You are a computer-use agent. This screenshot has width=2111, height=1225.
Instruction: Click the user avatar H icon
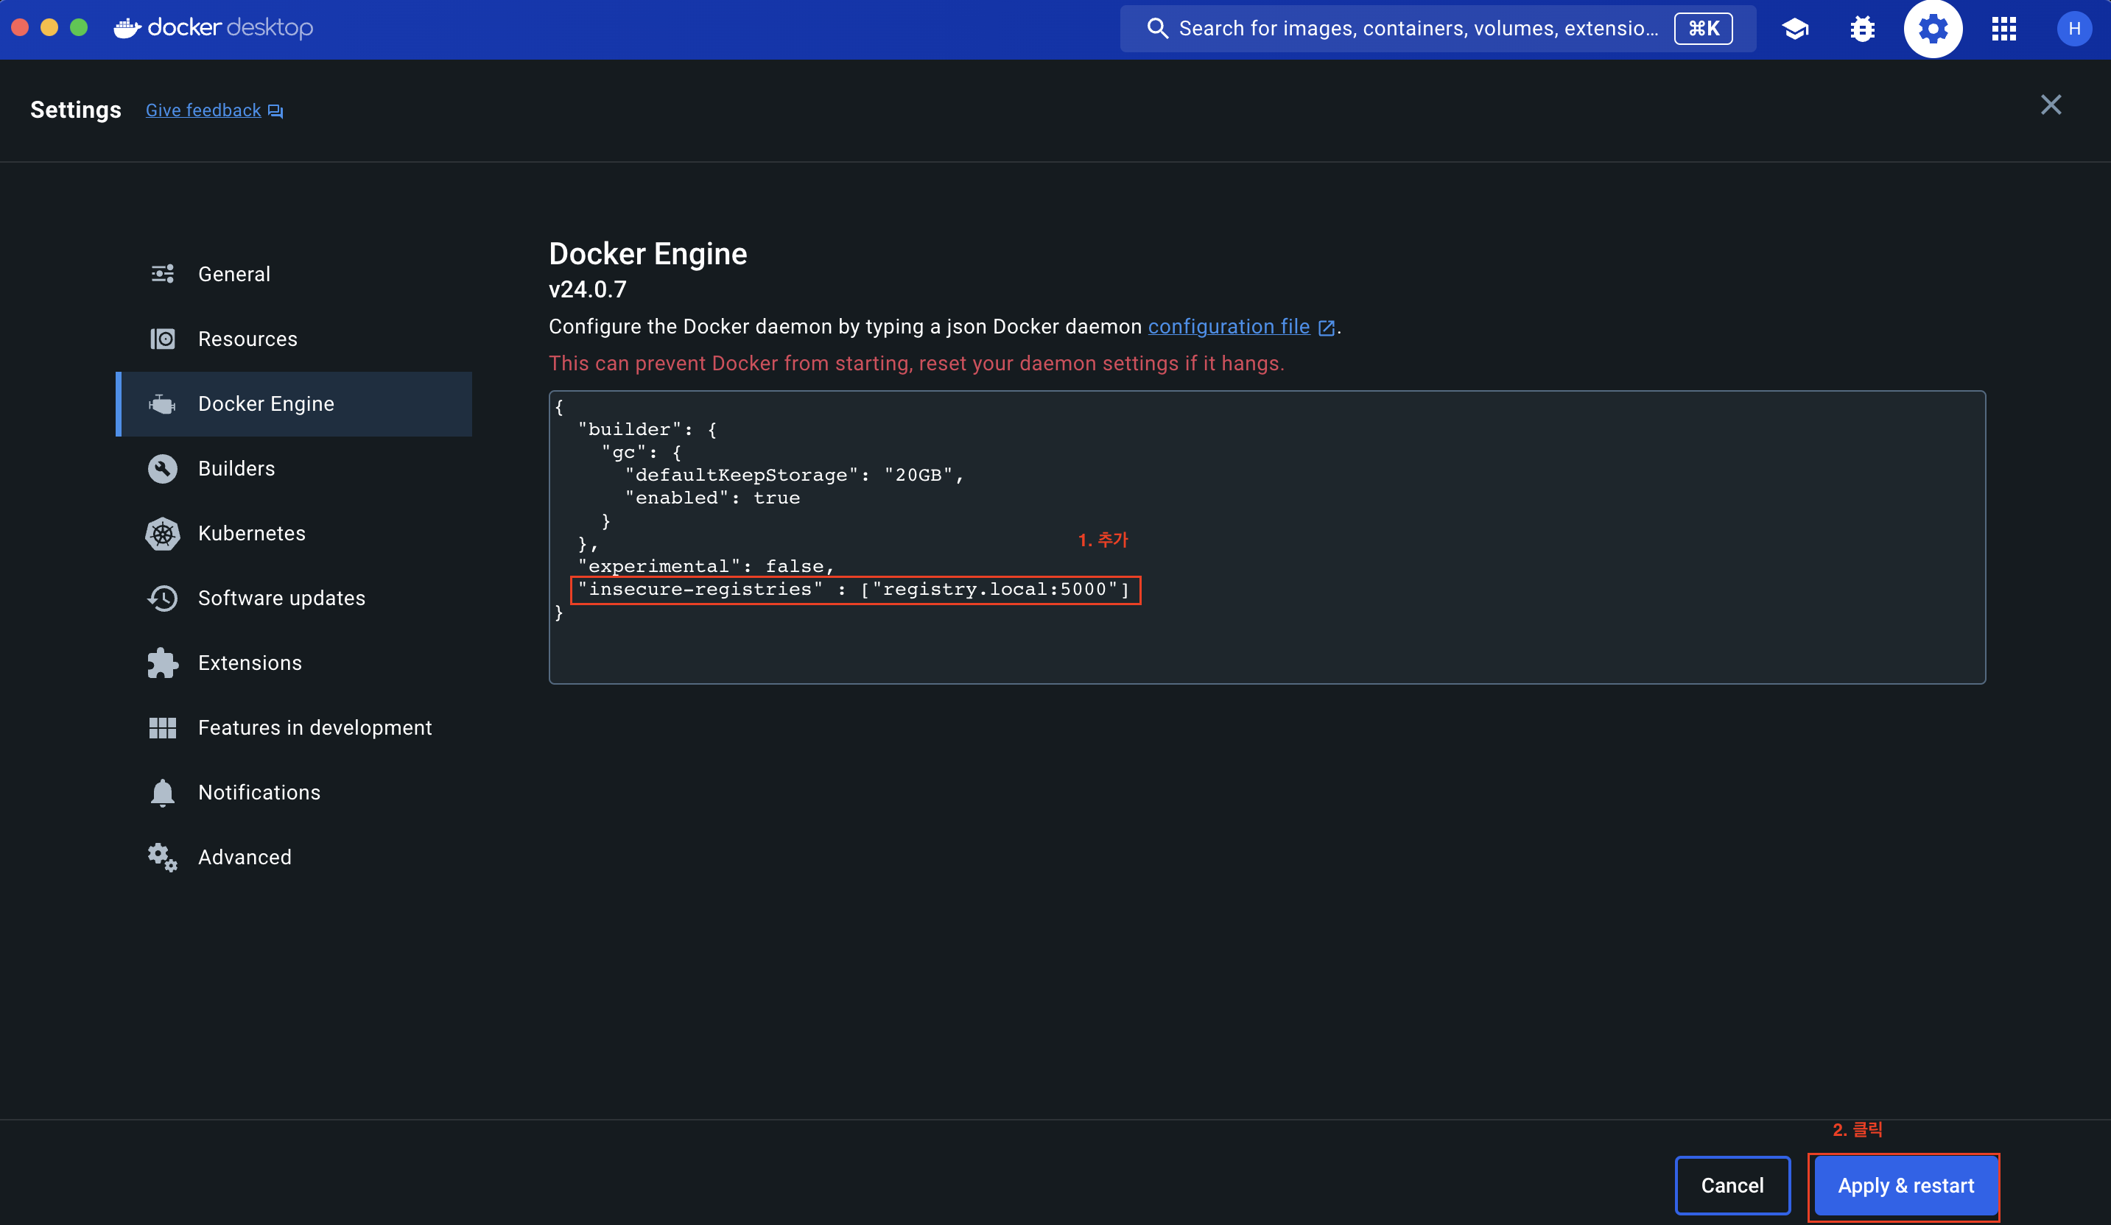click(x=2073, y=29)
